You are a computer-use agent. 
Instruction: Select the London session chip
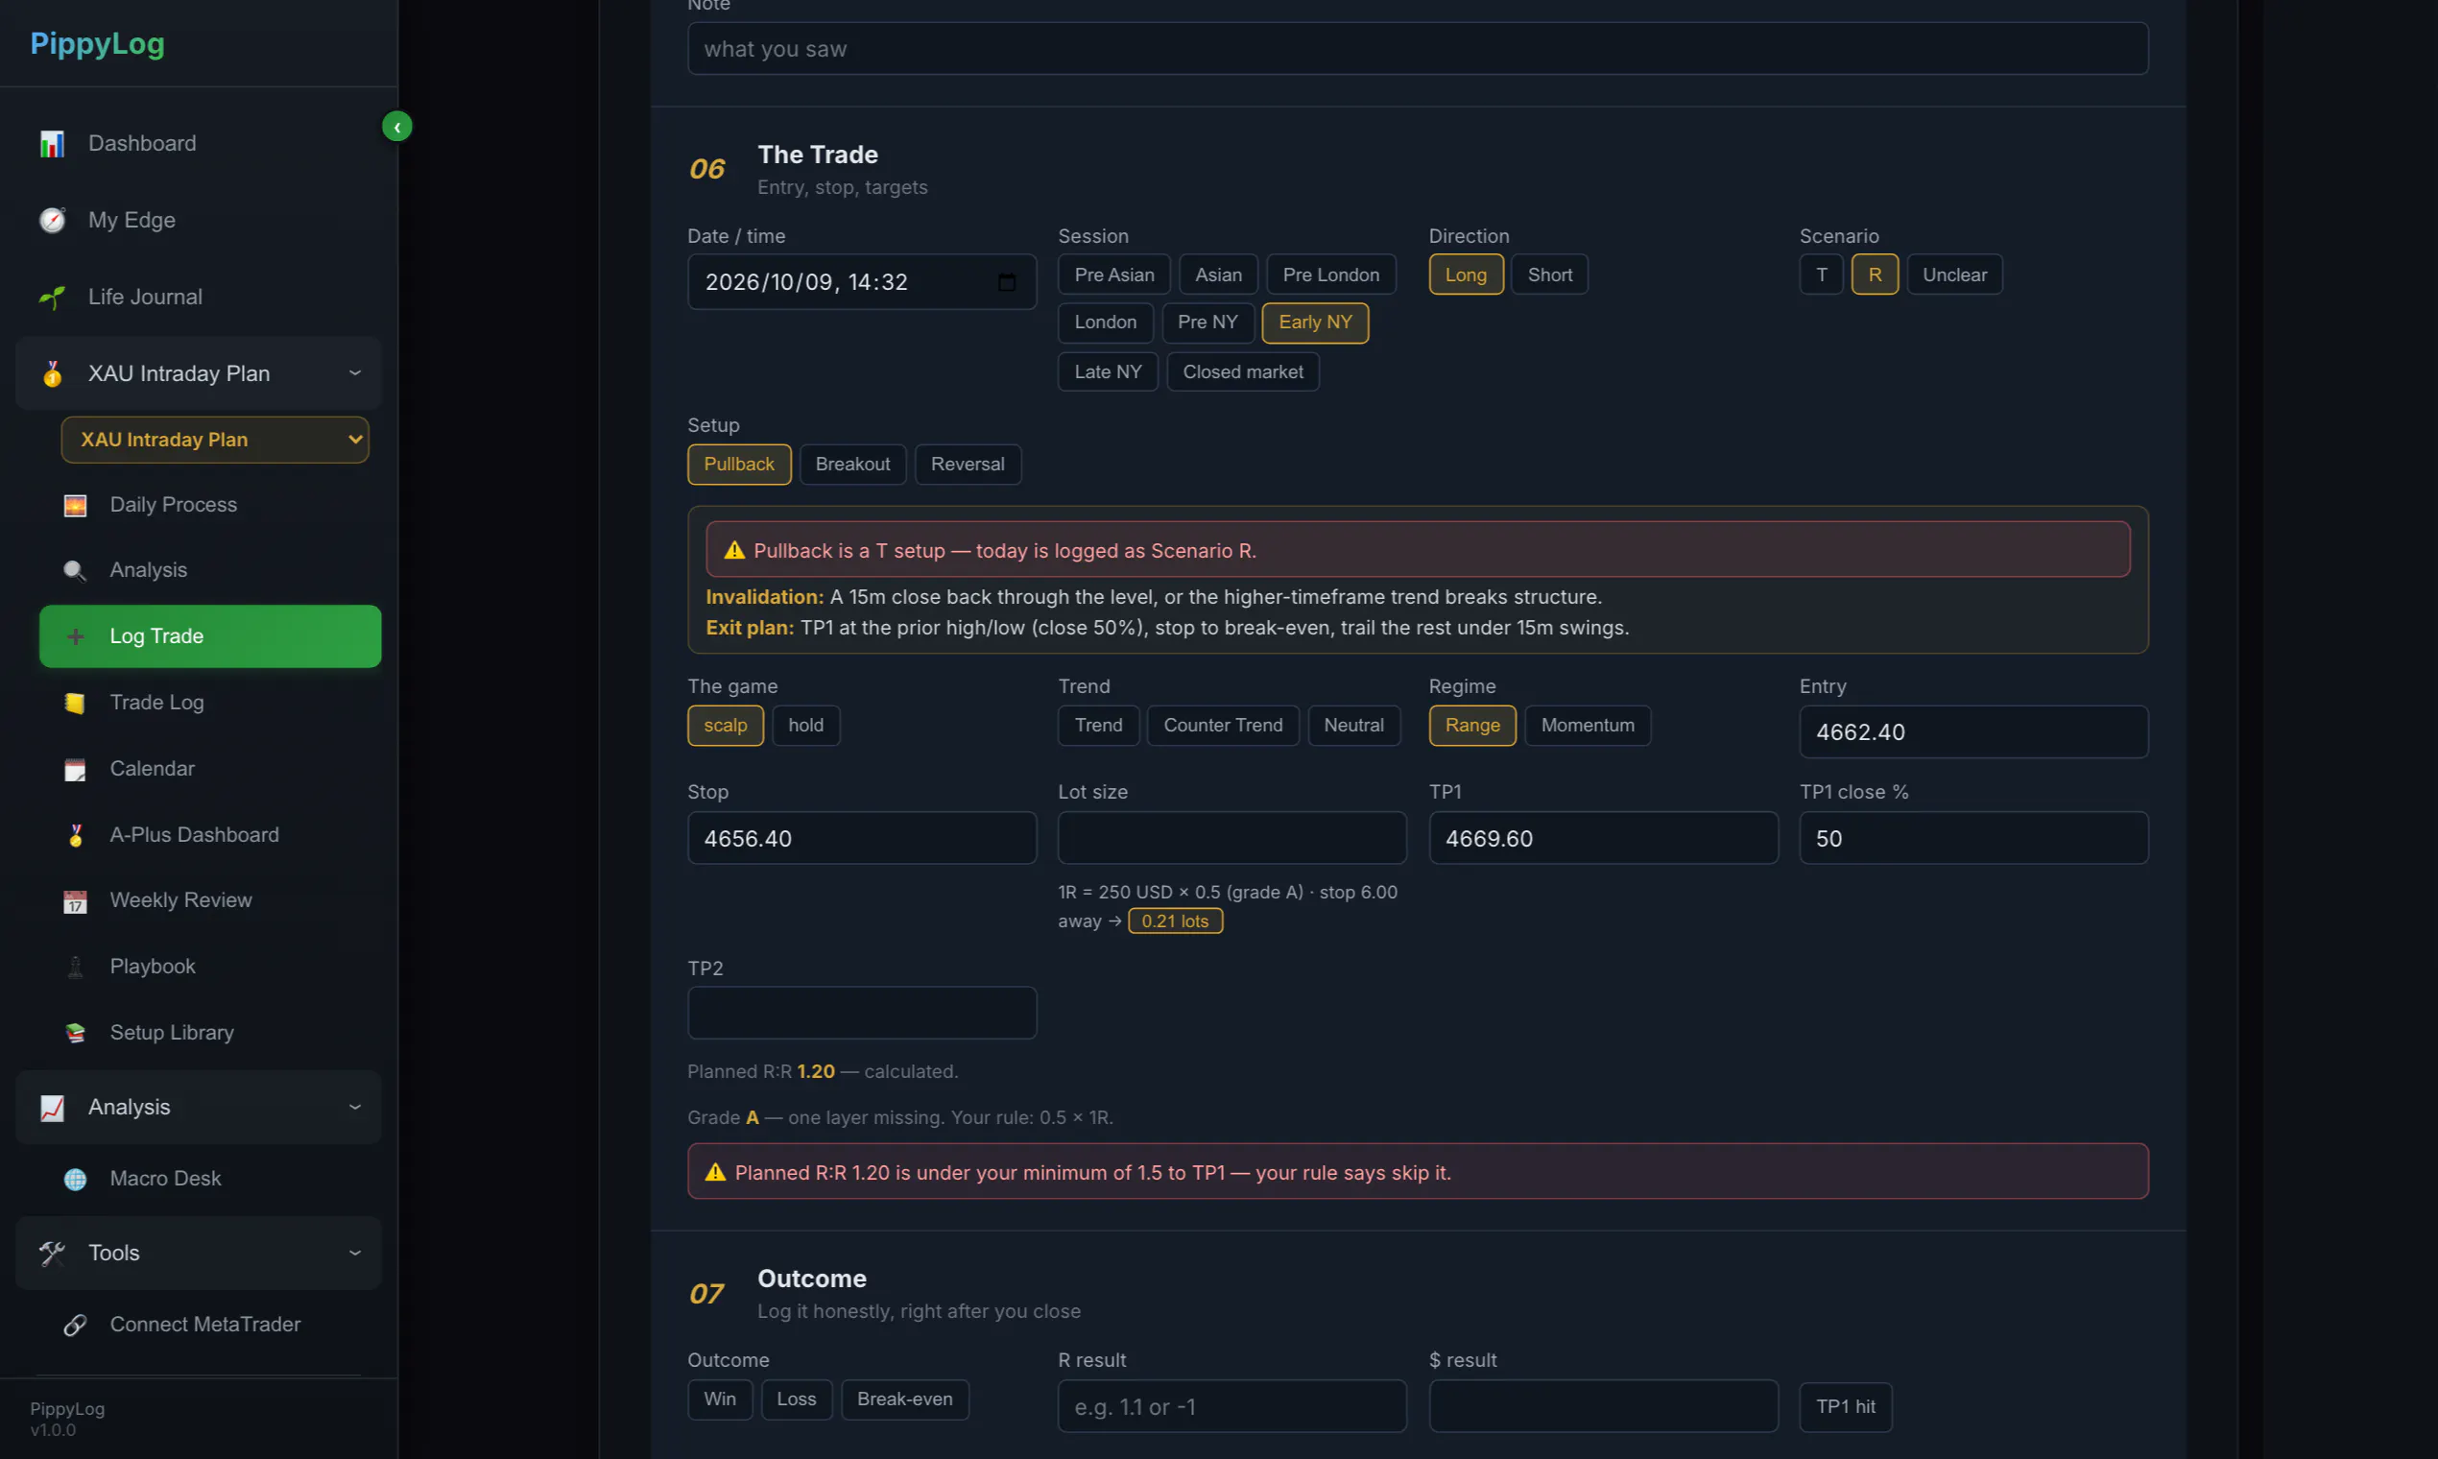[x=1105, y=323]
